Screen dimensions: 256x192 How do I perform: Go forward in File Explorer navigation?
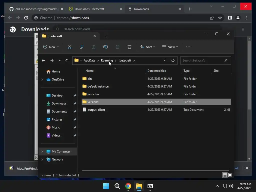(52, 60)
